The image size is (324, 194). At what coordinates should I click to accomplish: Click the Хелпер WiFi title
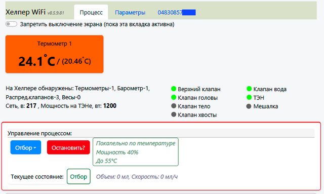click(25, 12)
